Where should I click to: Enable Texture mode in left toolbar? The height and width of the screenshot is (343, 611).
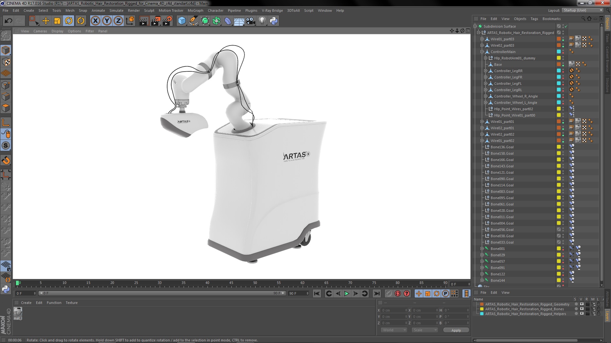click(6, 62)
